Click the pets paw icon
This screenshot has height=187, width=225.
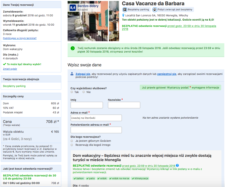tap(155, 10)
